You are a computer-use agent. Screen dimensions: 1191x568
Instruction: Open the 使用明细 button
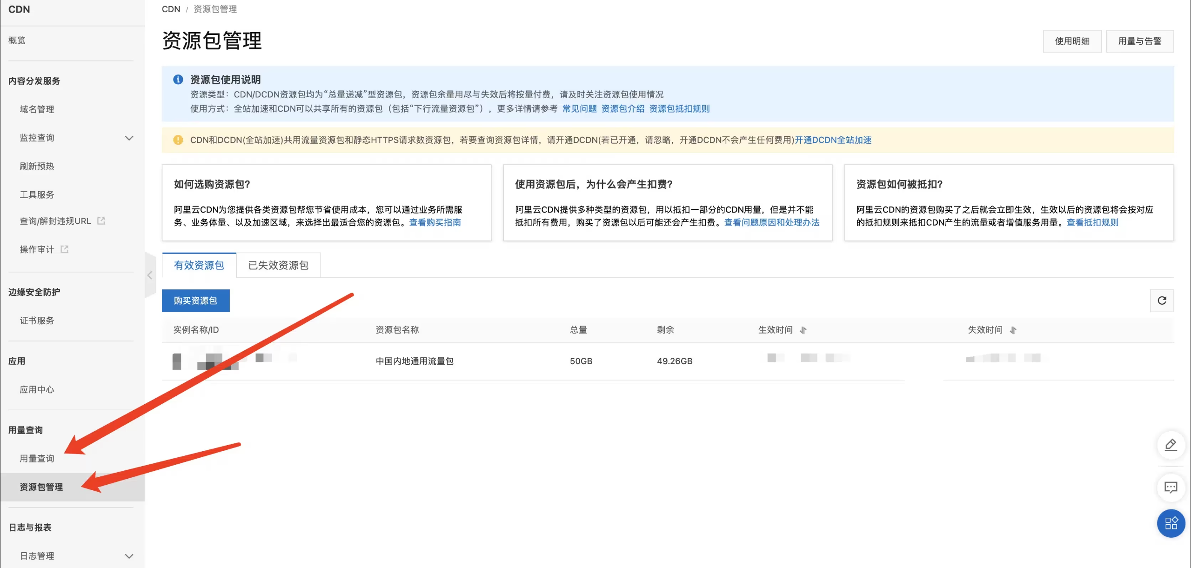1072,41
